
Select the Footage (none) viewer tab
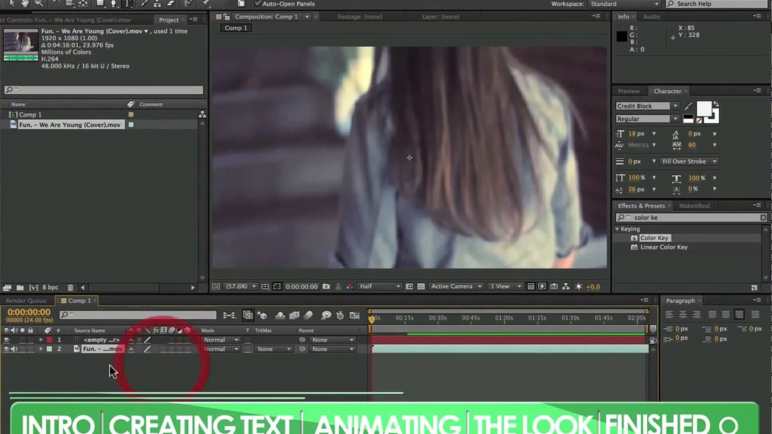[x=360, y=17]
